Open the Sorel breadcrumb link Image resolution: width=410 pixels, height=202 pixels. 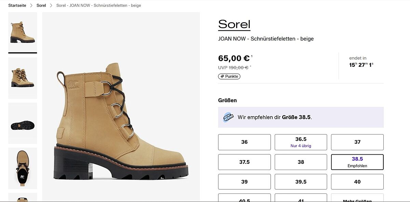point(41,5)
